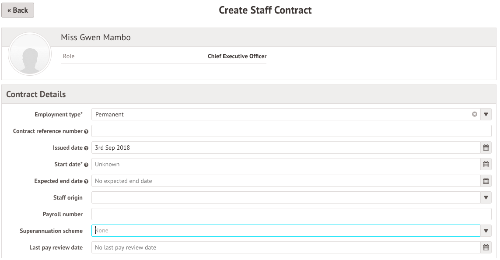The width and height of the screenshot is (500, 260).
Task: Clear the Permanent employment type selection
Action: (x=475, y=114)
